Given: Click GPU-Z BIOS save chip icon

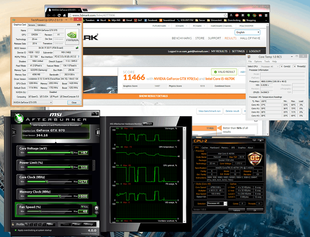Looking at the screenshot, I should click(77, 48).
